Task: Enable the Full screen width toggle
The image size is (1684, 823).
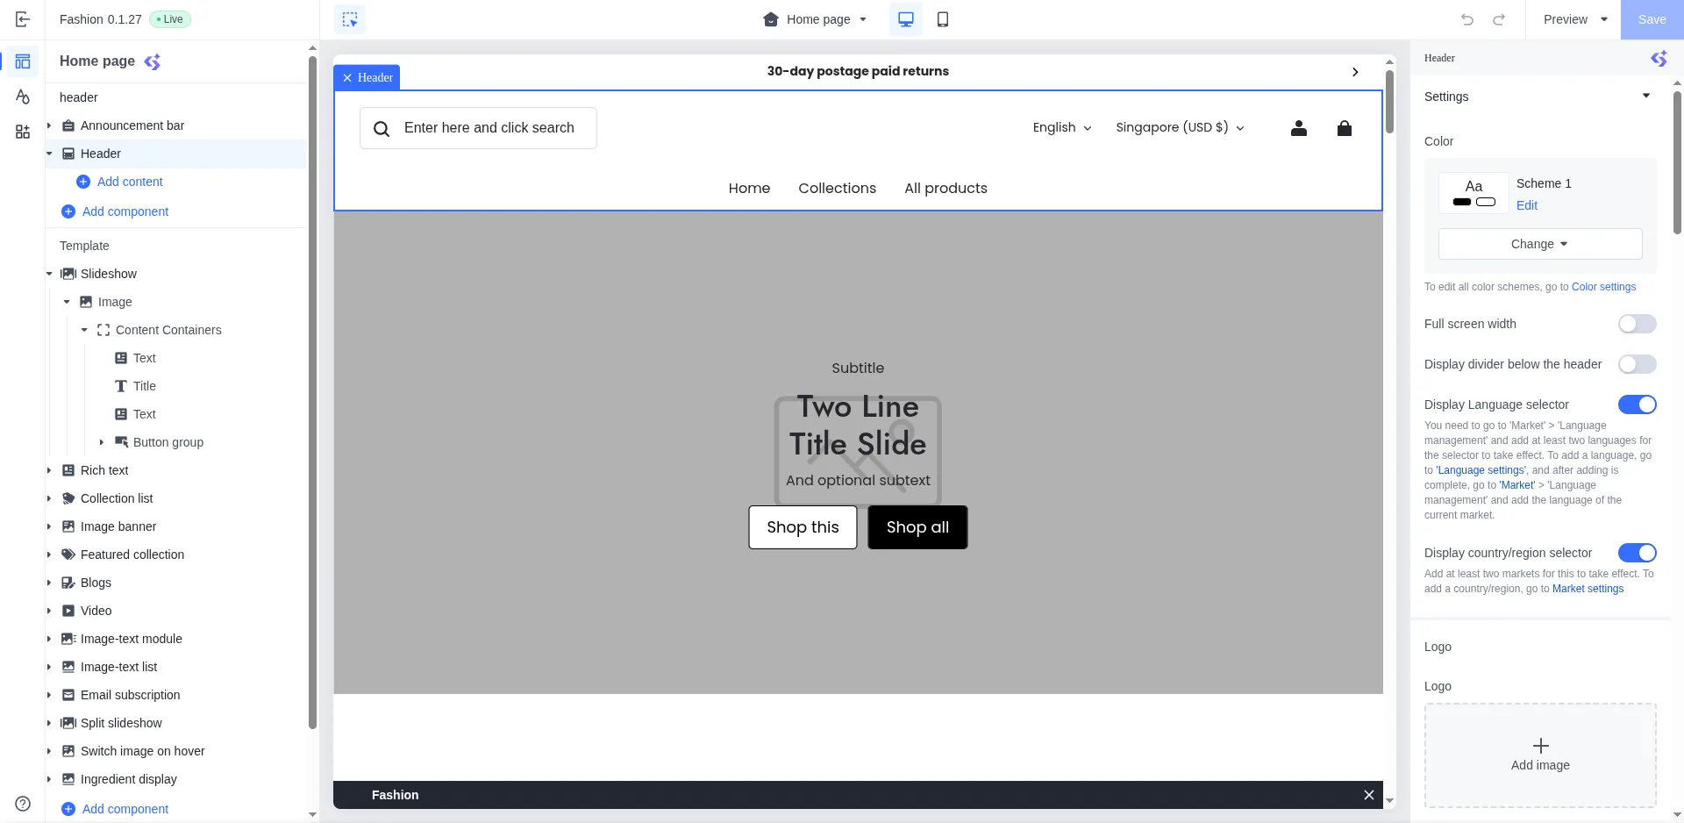Action: point(1637,324)
